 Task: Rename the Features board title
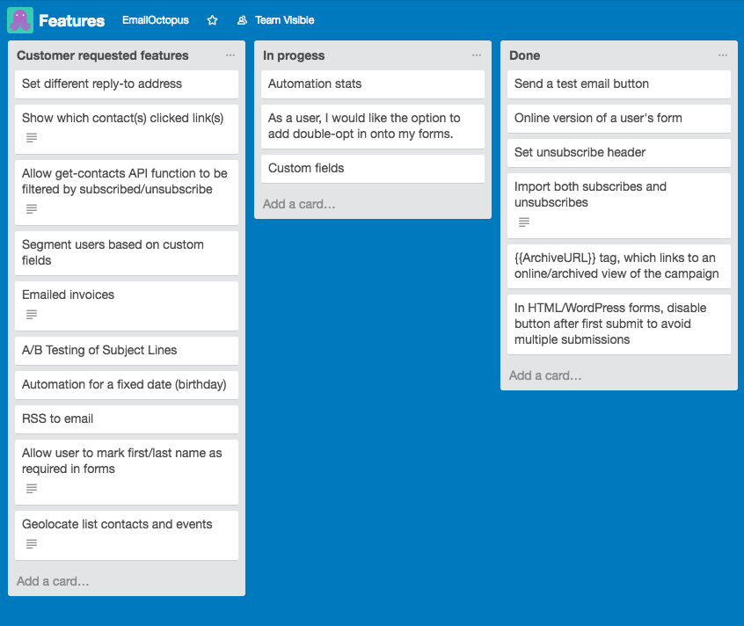[x=71, y=20]
